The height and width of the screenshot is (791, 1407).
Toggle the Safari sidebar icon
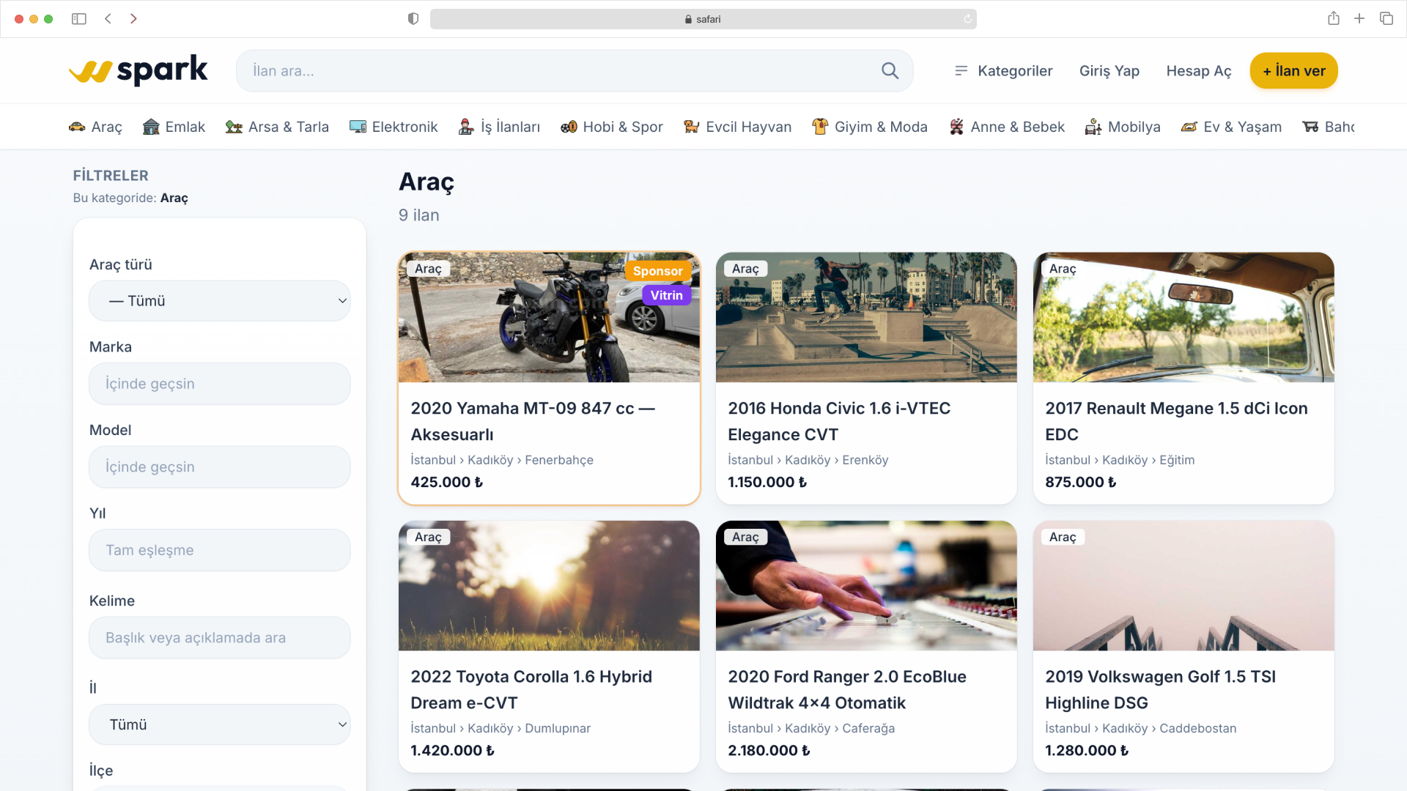tap(79, 19)
